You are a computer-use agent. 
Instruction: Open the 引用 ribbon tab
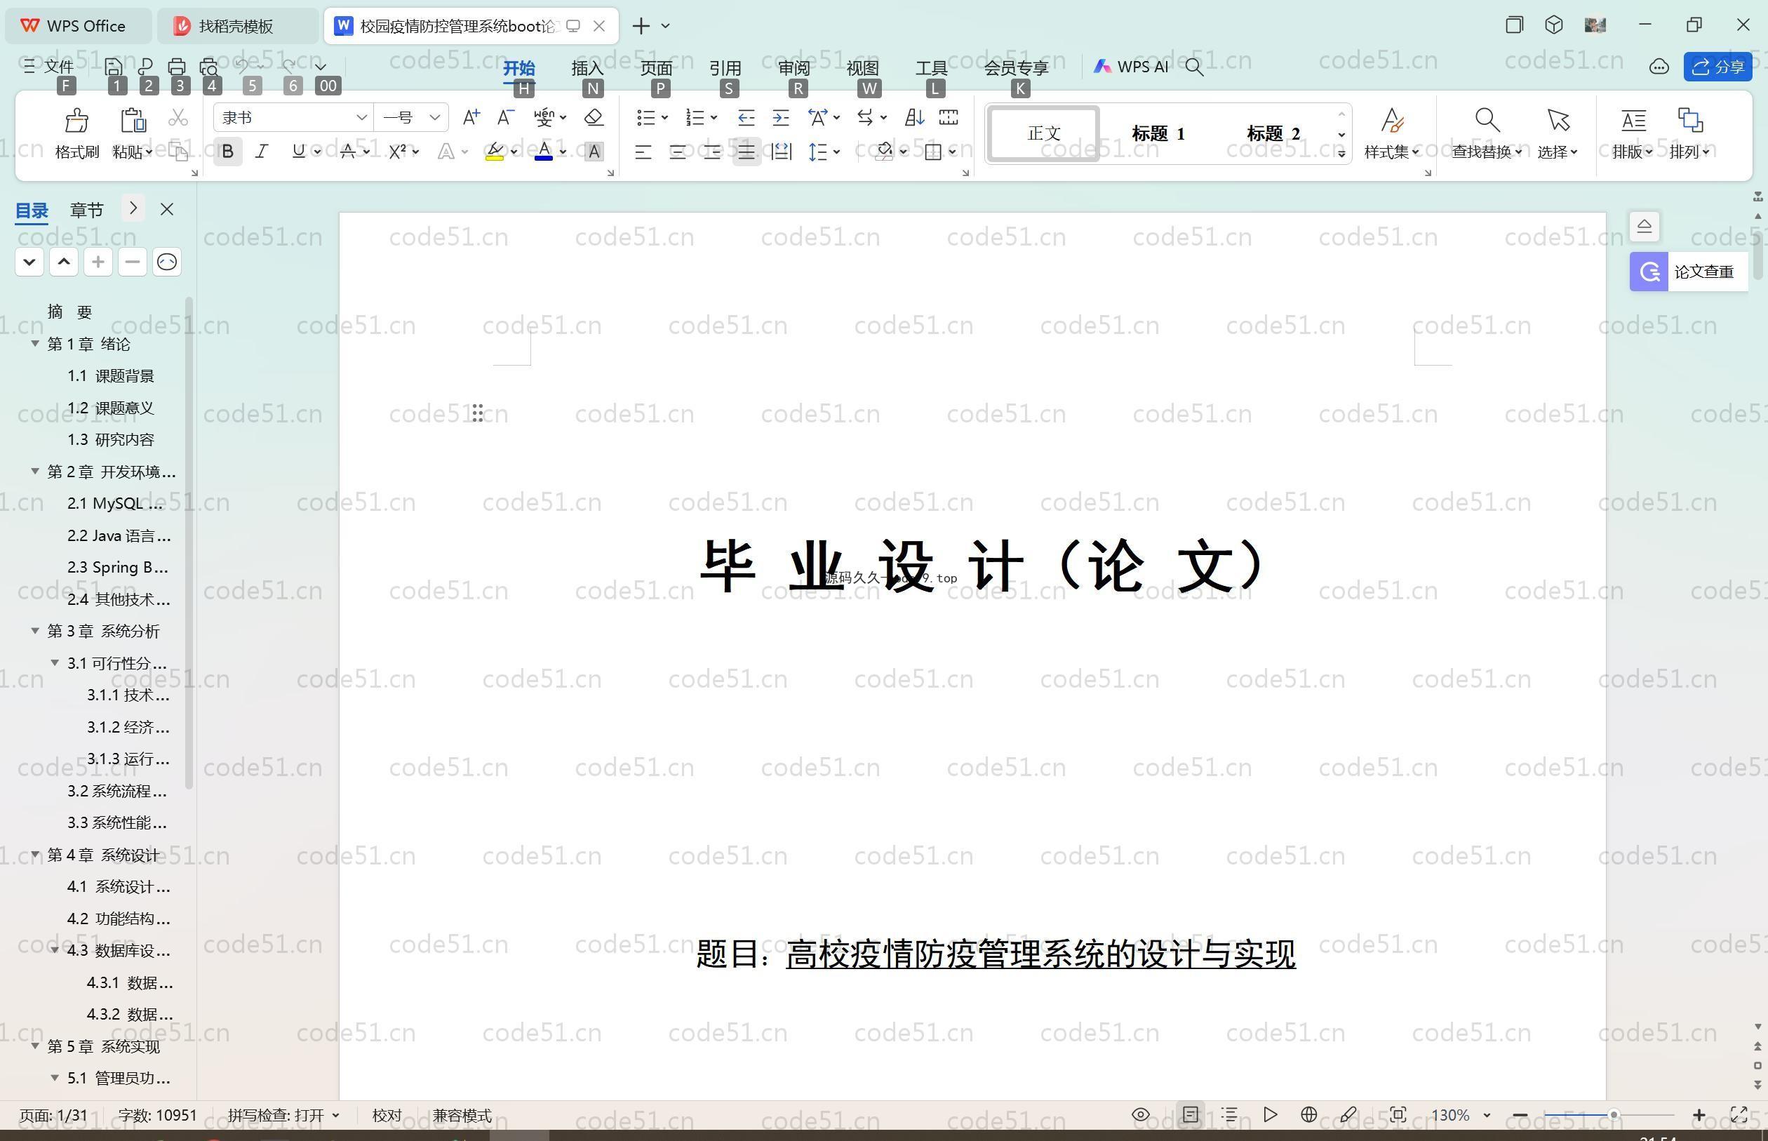click(725, 67)
